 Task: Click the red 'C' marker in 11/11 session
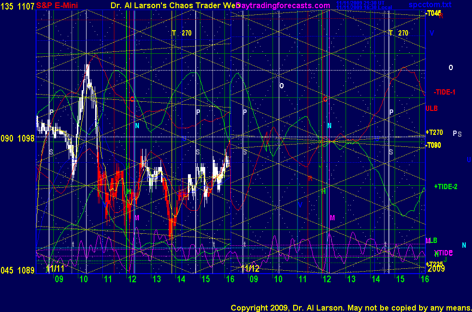[x=132, y=99]
